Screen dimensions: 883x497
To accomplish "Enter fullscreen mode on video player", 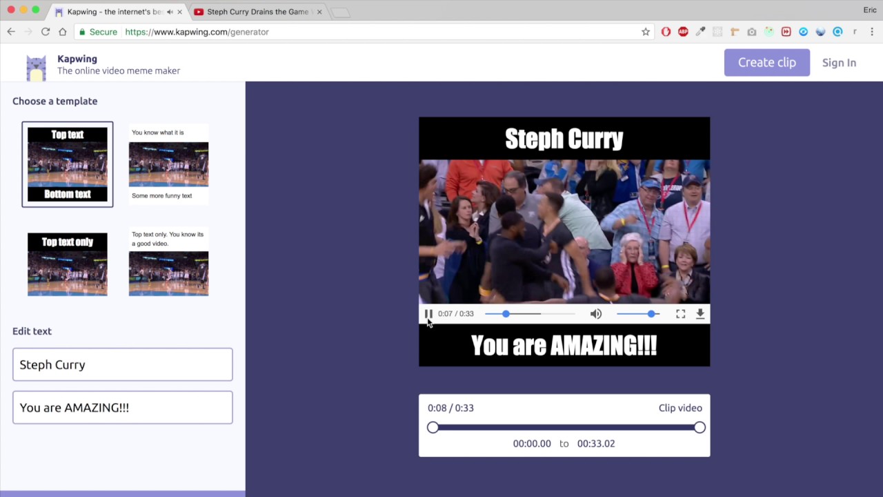I will 681,313.
